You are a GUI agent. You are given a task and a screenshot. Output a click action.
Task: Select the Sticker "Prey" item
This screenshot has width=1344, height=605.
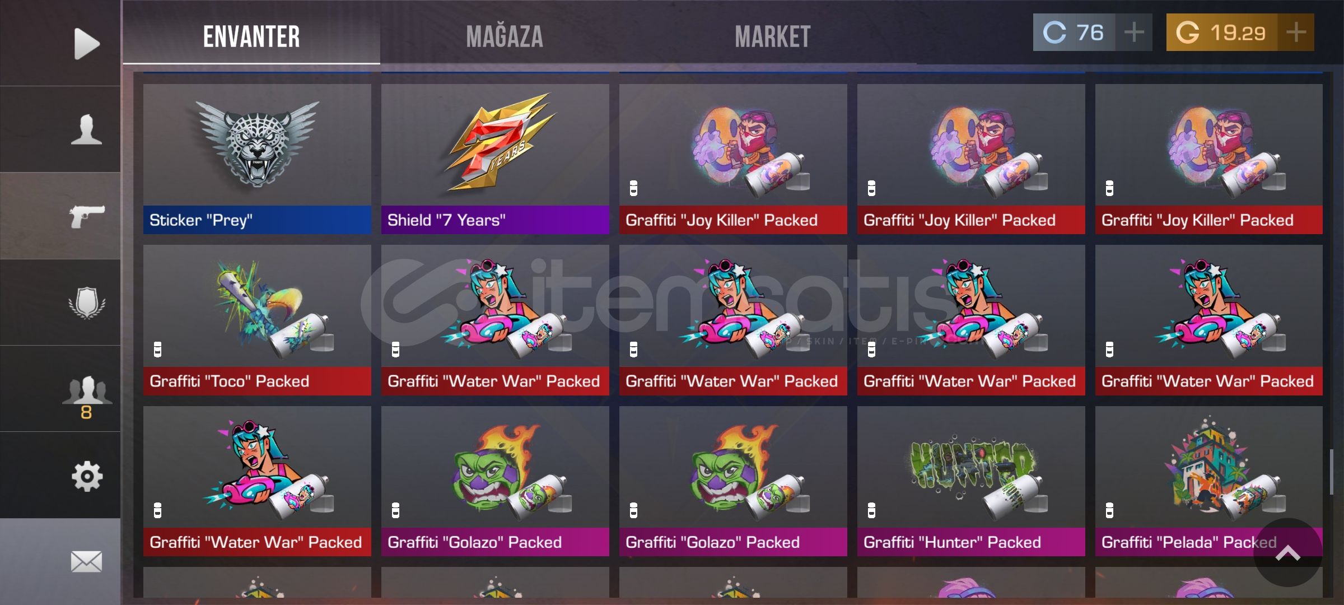[257, 159]
